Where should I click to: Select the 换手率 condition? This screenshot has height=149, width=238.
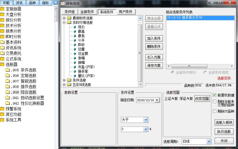(83, 71)
